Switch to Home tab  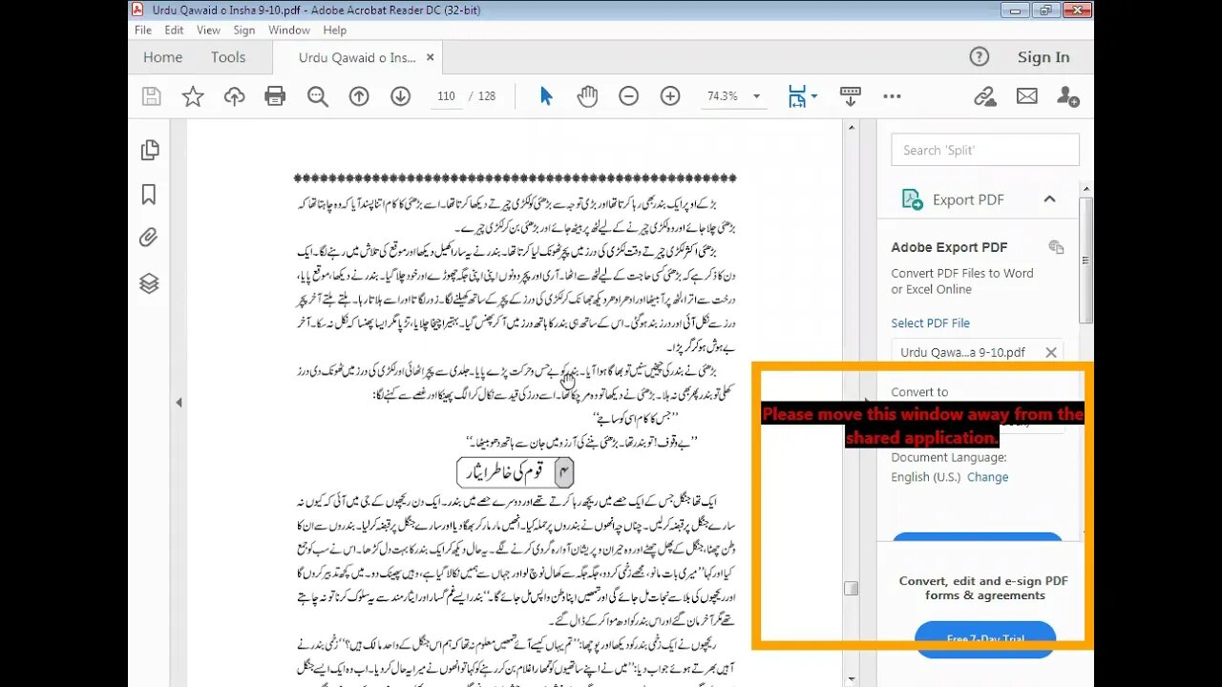162,57
